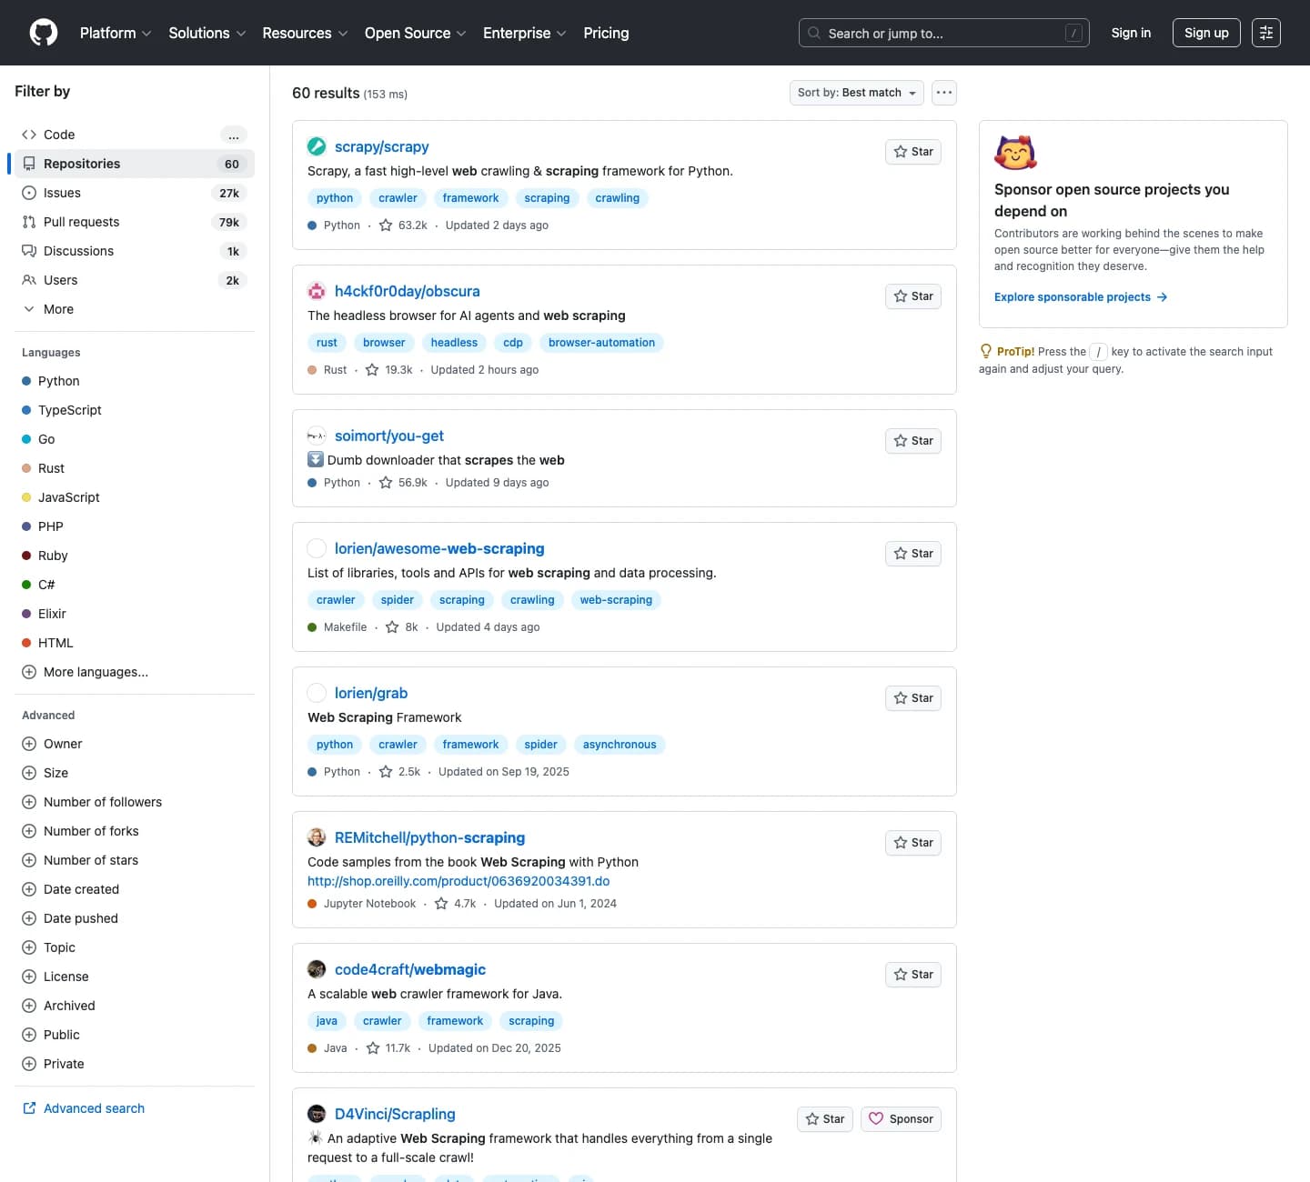This screenshot has width=1310, height=1182.
Task: Click the code4craft/webmagic avatar
Action: click(317, 969)
